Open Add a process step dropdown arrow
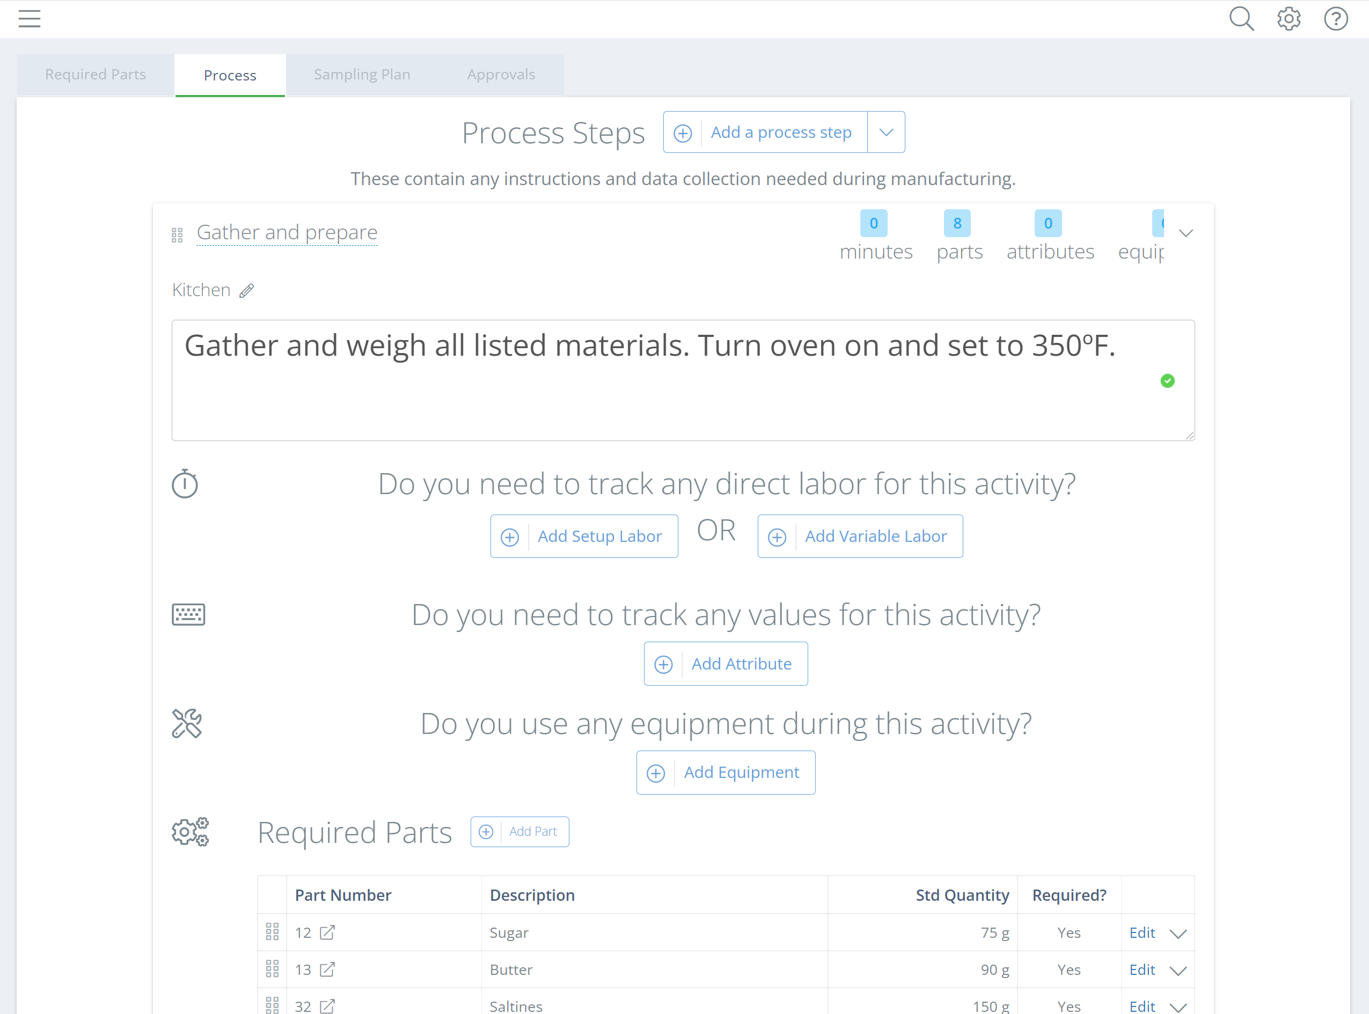 886,133
